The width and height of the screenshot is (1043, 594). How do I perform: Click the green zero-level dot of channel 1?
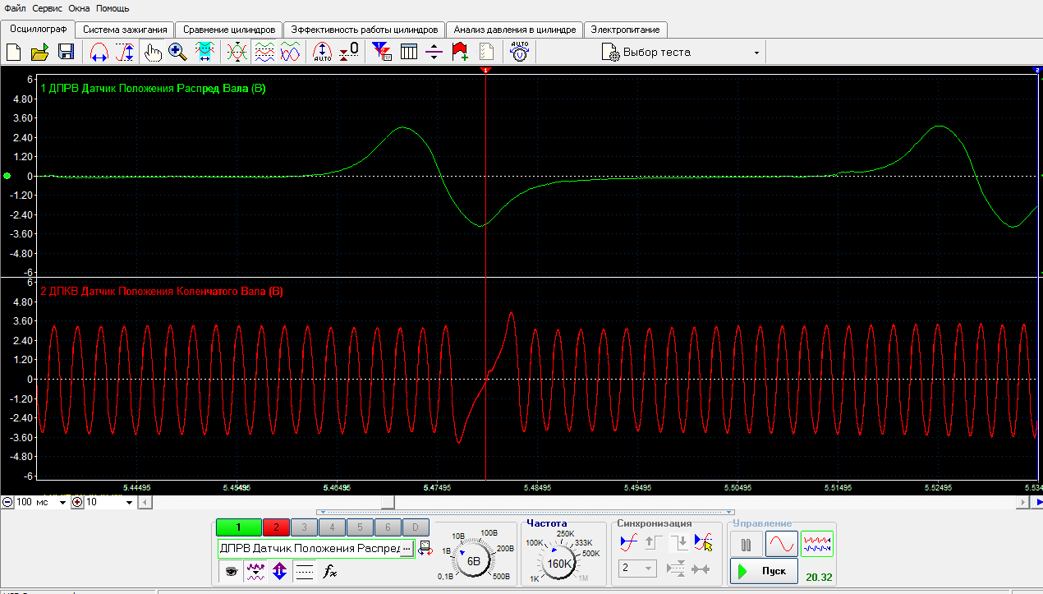click(7, 176)
